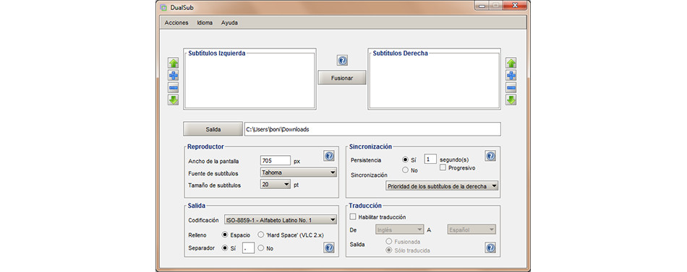Click the DualSub title bar app icon
This screenshot has width=687, height=272.
pos(163,6)
